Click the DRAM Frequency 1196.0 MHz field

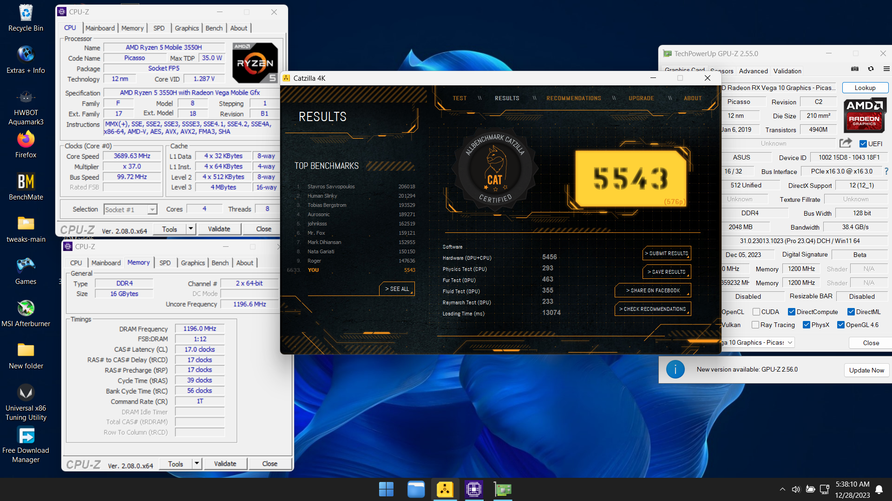[200, 329]
